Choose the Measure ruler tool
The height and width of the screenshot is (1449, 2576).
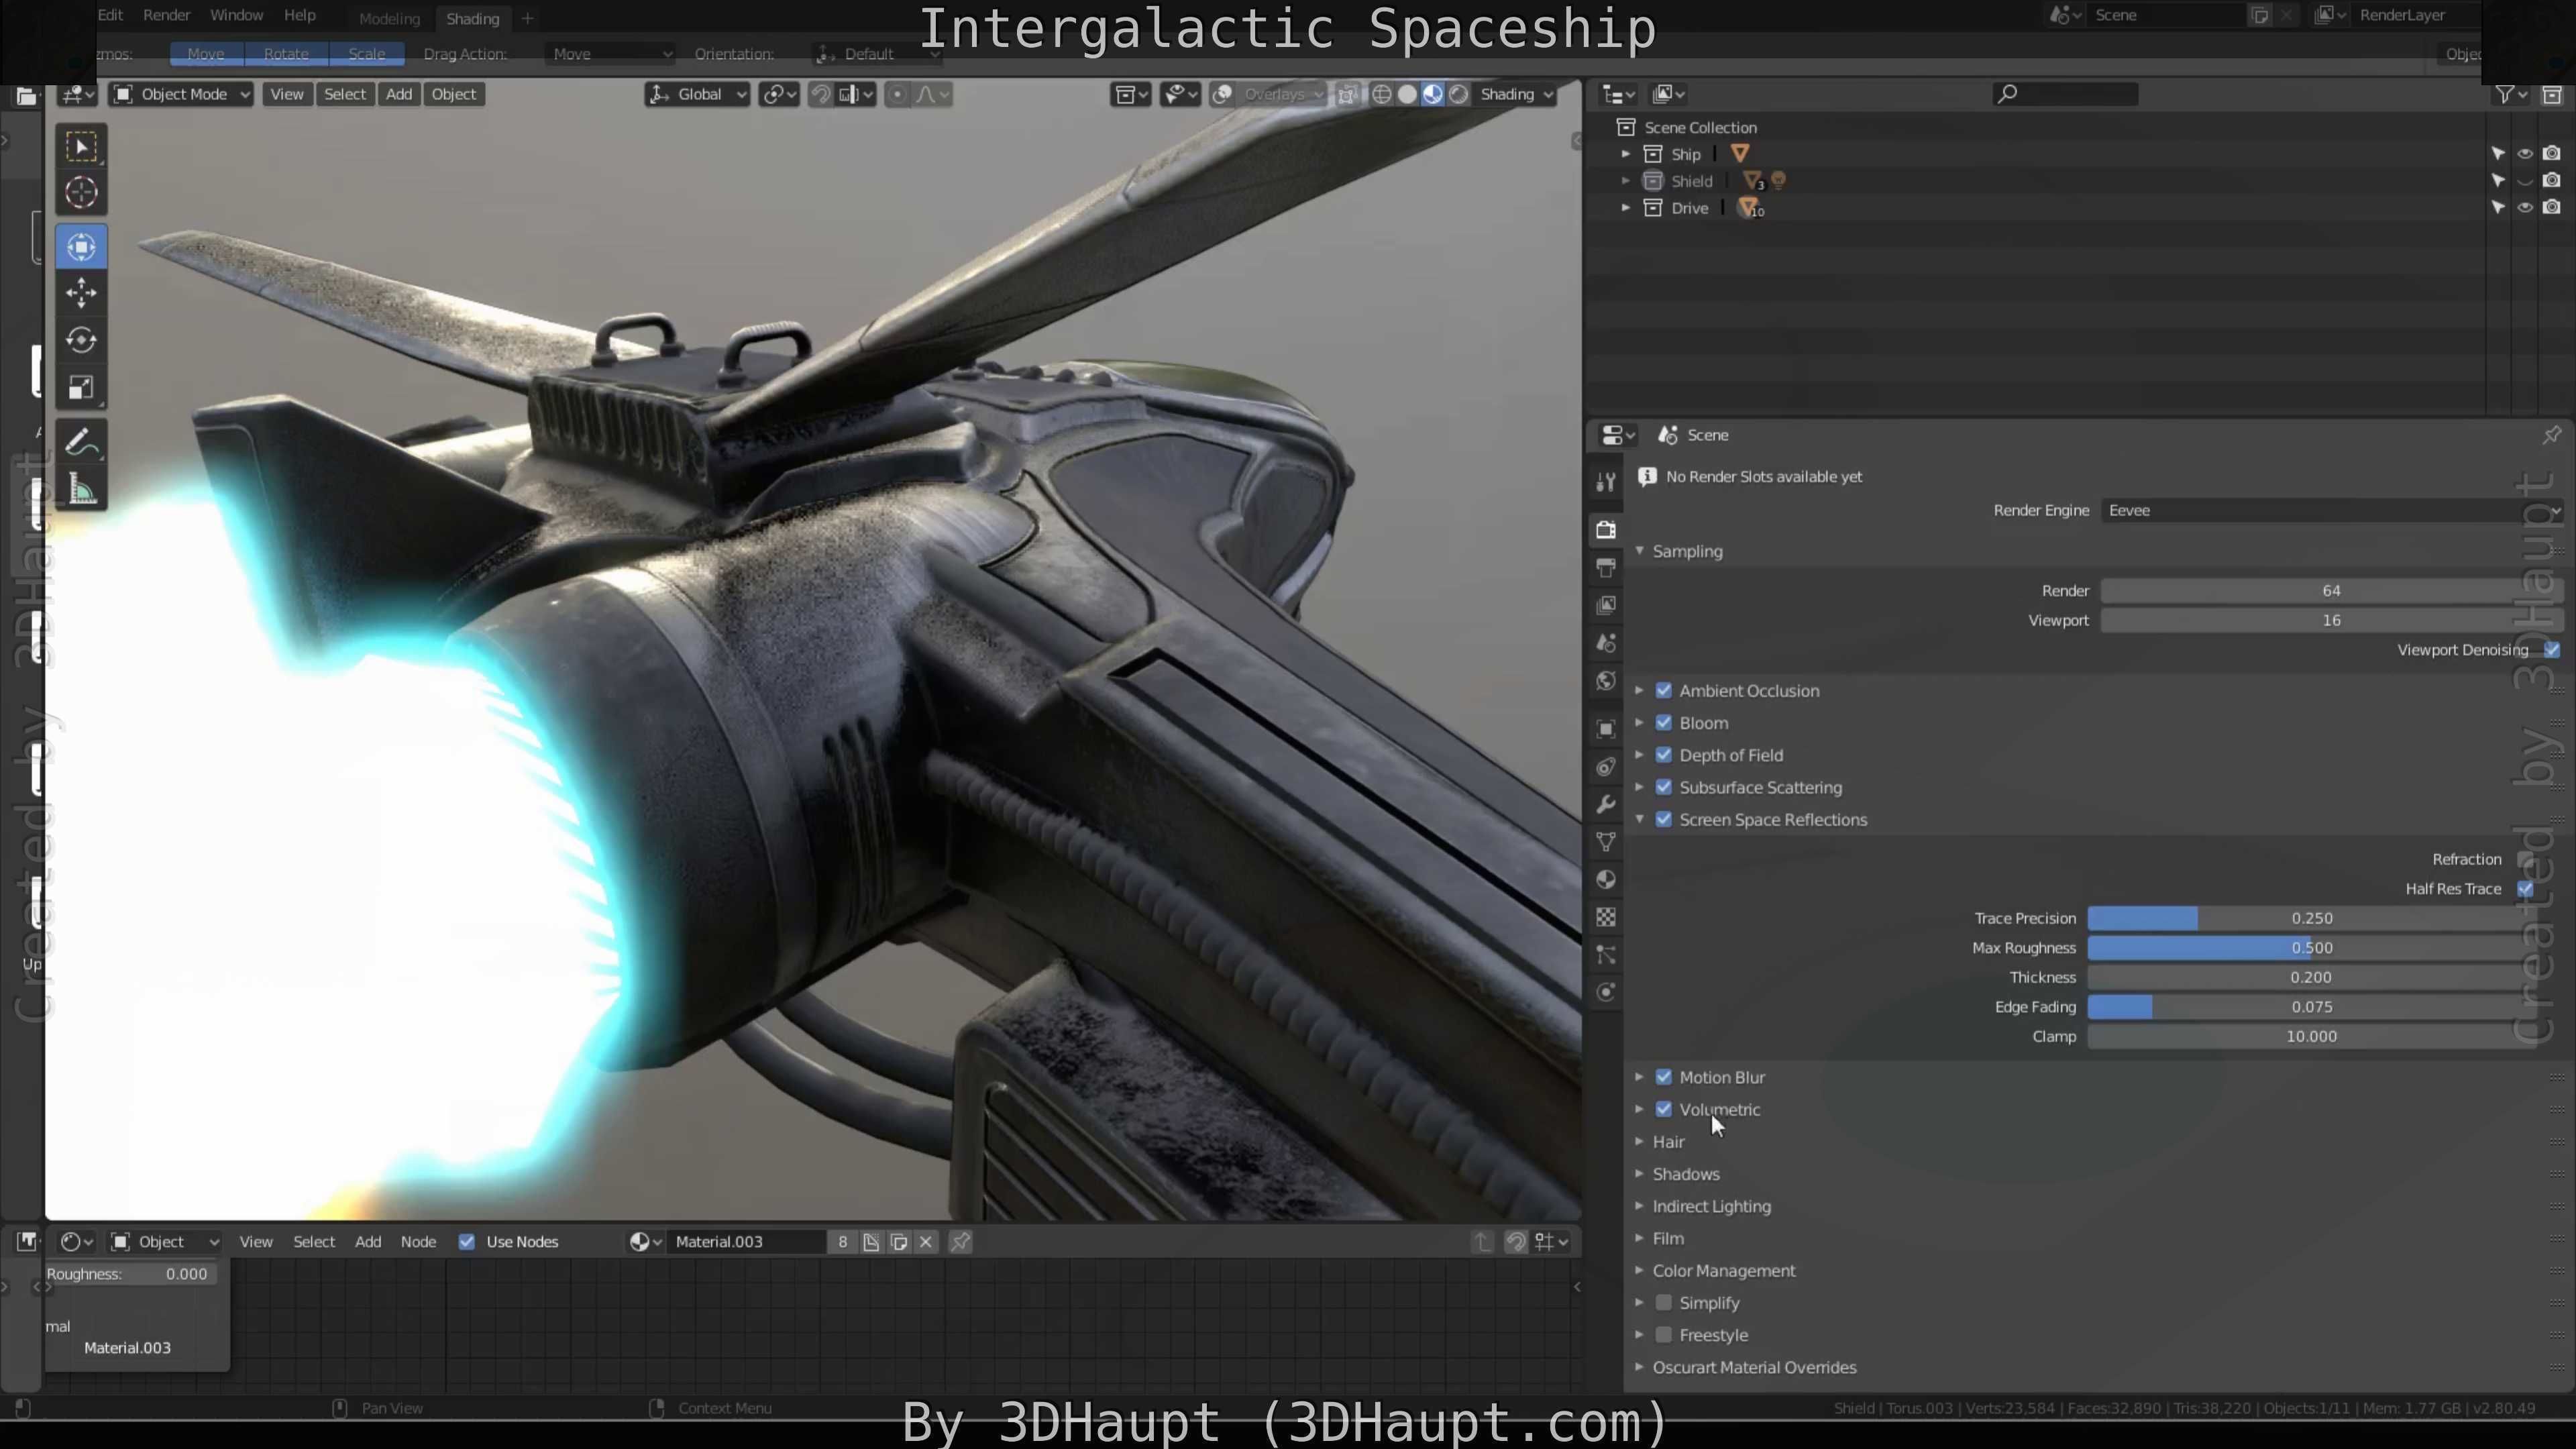[81, 490]
